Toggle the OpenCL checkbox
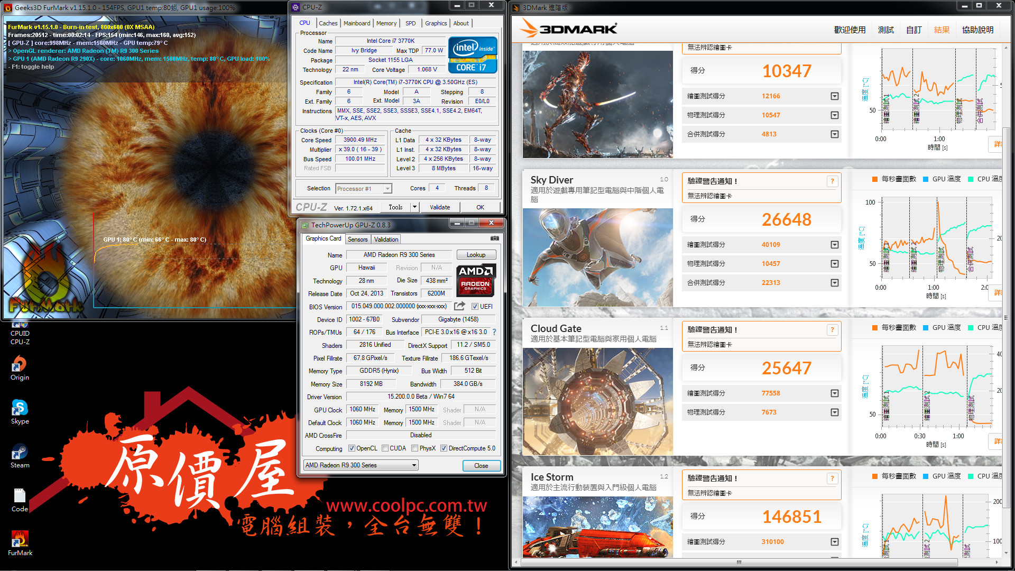Viewport: 1015px width, 571px height. [x=352, y=448]
